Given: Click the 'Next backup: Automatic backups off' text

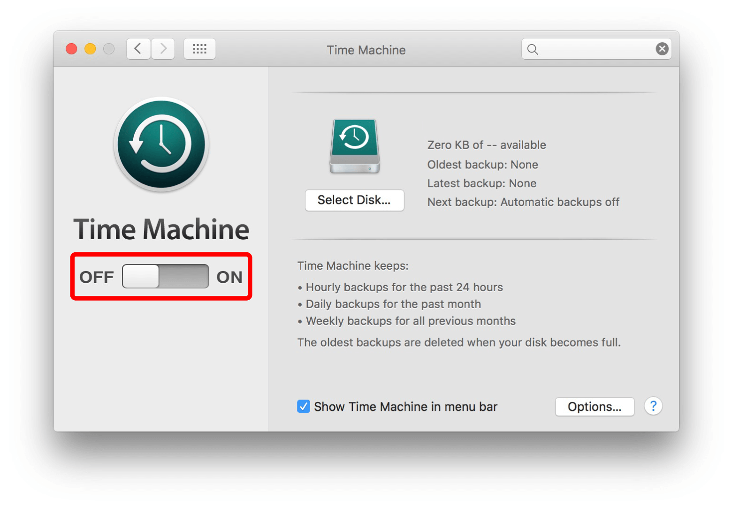Looking at the screenshot, I should (x=523, y=202).
